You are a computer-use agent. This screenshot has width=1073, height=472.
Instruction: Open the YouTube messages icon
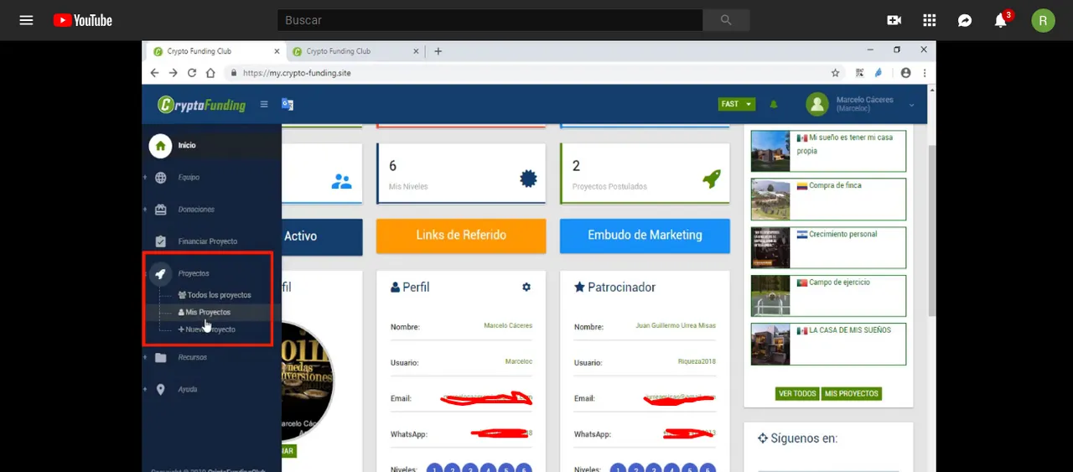tap(965, 20)
